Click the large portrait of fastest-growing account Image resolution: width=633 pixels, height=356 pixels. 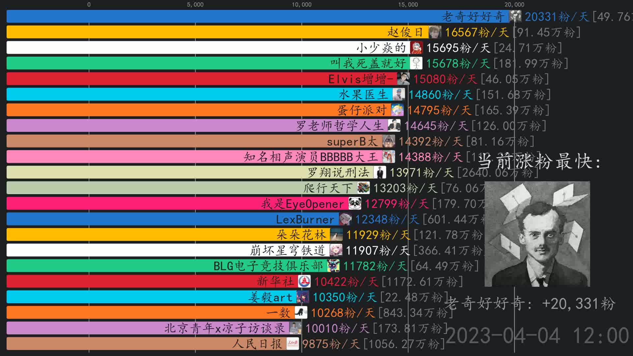coord(537,234)
